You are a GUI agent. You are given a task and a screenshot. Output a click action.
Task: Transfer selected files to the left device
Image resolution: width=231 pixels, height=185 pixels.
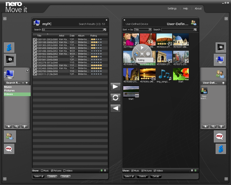point(115,108)
